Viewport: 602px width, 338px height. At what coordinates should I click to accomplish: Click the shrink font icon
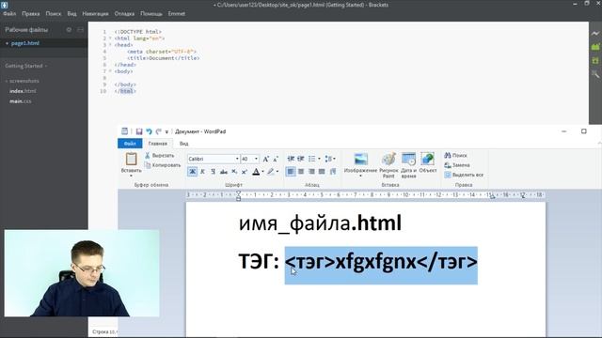(x=276, y=159)
